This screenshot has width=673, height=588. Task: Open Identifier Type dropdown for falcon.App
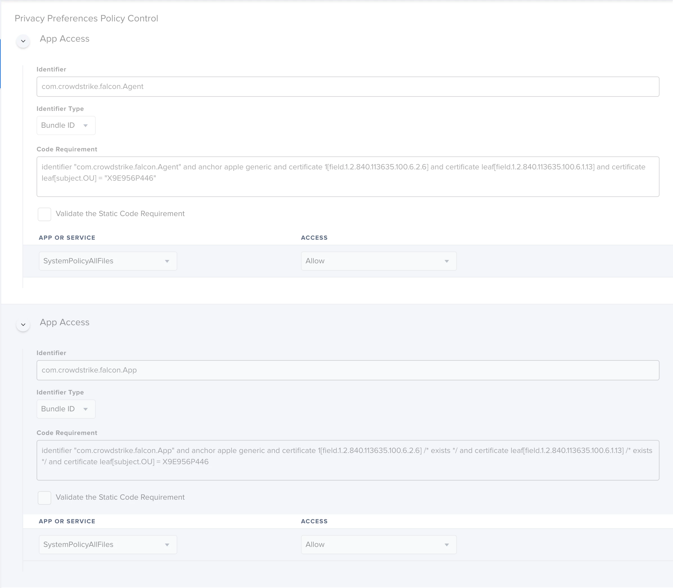click(66, 409)
